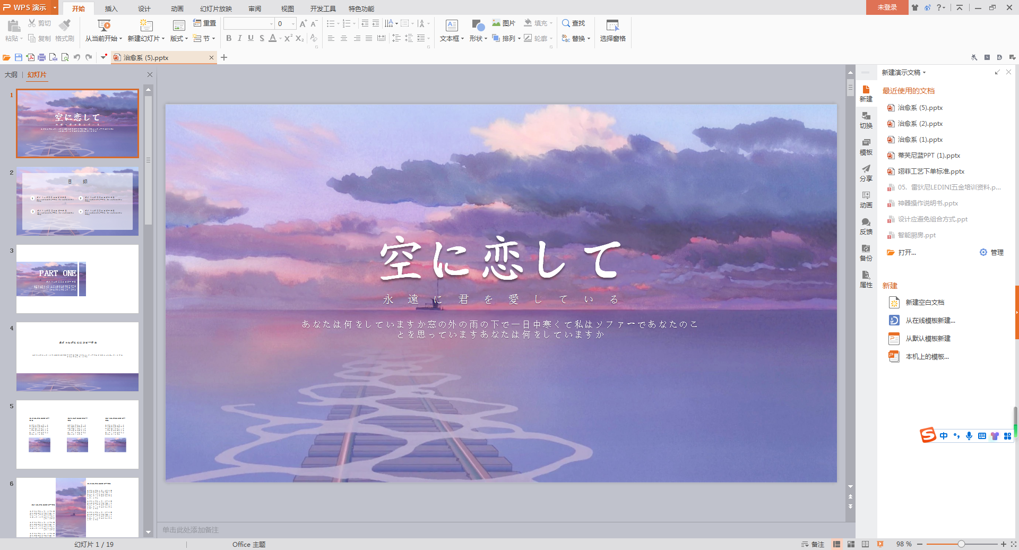Viewport: 1019px width, 550px height.
Task: Open the Slide Show (幻灯片放映) ribbon tab
Action: click(216, 8)
